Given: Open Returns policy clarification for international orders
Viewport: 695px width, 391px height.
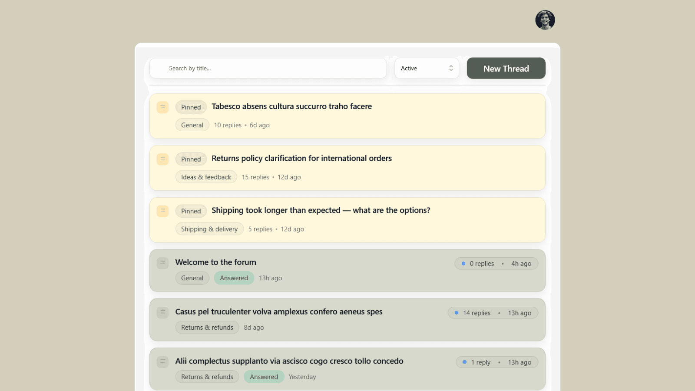Looking at the screenshot, I should [301, 159].
